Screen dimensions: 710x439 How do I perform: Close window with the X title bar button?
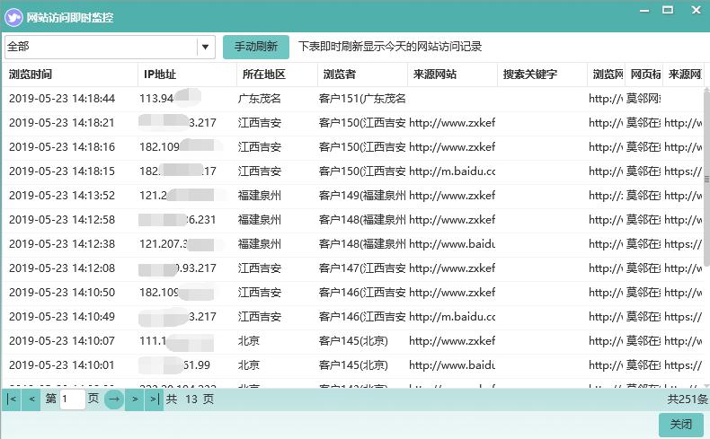tap(697, 10)
